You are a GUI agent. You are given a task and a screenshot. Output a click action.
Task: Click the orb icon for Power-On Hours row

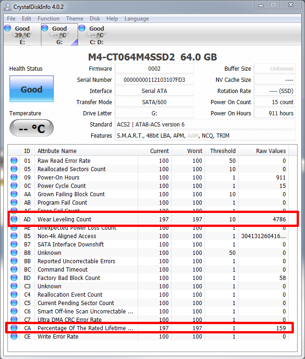tap(14, 177)
